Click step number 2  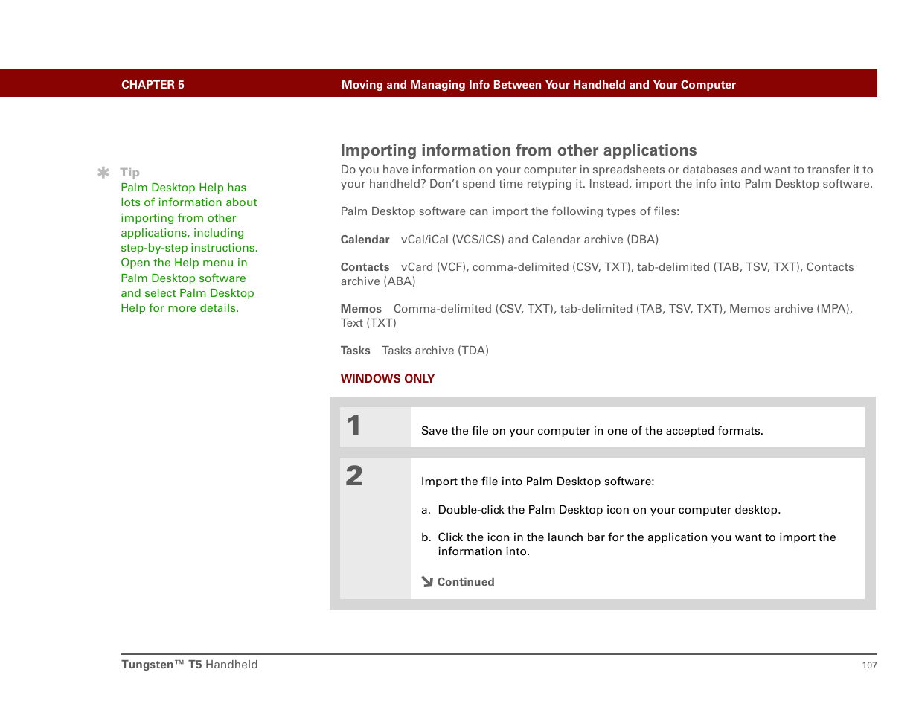[x=354, y=476]
